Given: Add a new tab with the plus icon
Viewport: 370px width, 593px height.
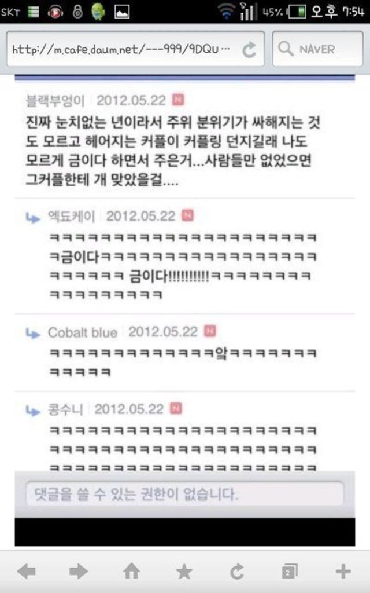Looking at the screenshot, I should point(343,572).
